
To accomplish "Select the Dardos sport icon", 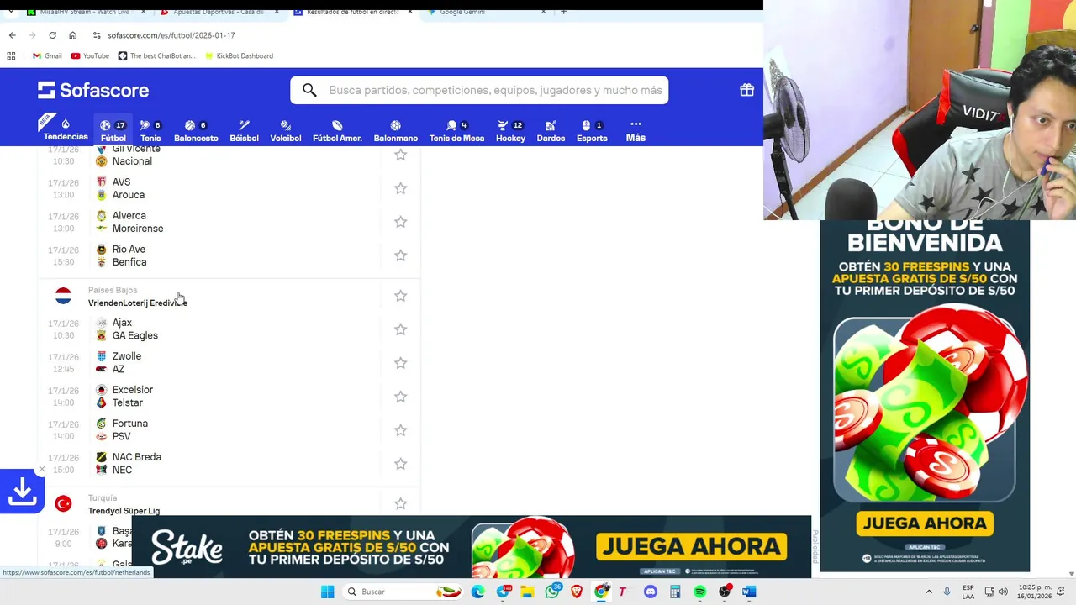I will coord(551,129).
